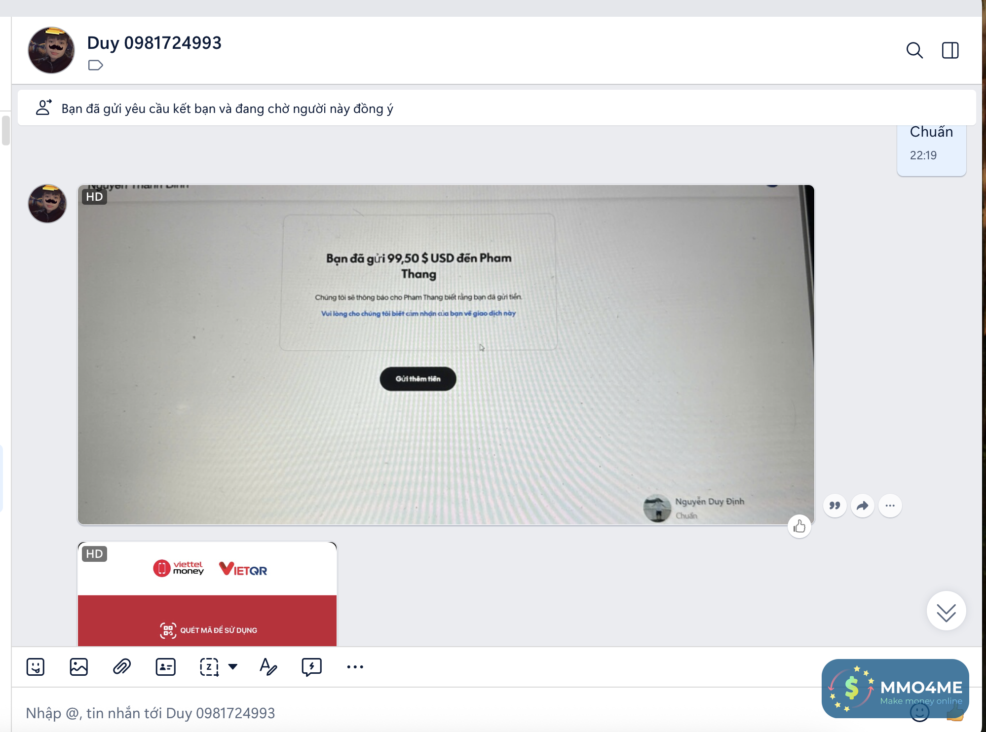Forward the PayPal image message

point(862,506)
